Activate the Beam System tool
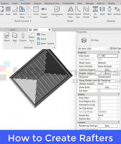The height and width of the screenshot is (144, 121). (x=46, y=43)
